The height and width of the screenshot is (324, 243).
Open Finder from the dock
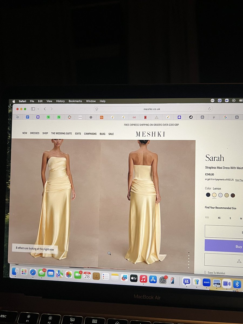pyautogui.click(x=15, y=271)
